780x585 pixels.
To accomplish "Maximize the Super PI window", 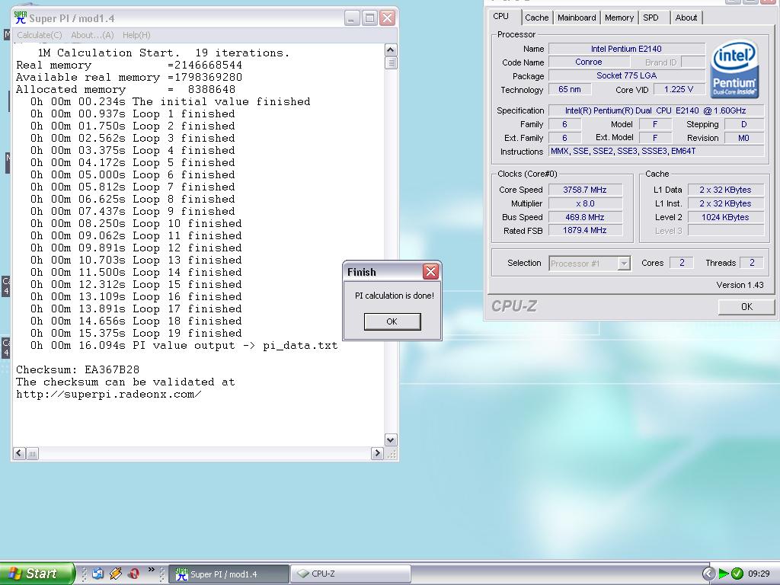I will coord(369,18).
